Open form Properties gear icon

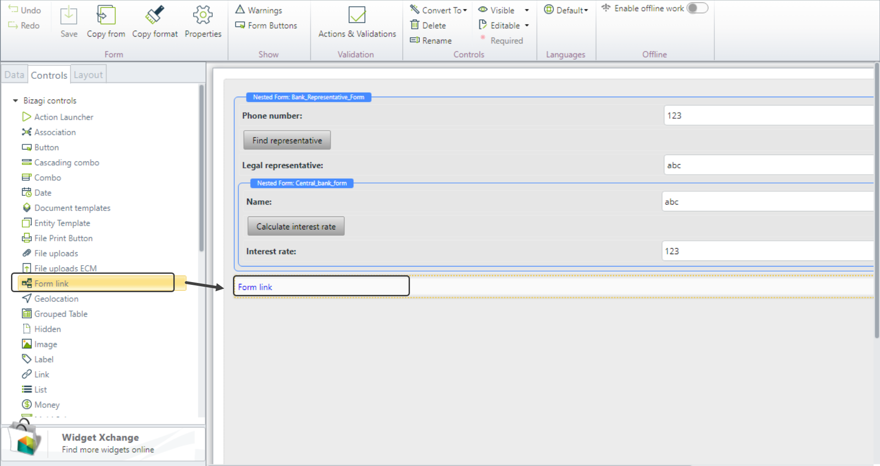(203, 16)
